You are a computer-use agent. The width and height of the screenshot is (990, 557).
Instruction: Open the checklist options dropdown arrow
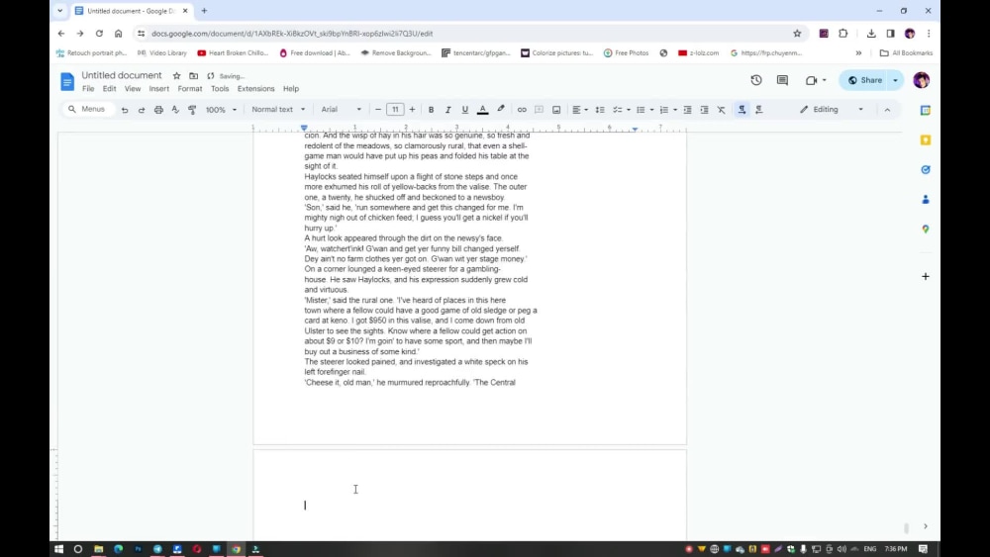629,110
